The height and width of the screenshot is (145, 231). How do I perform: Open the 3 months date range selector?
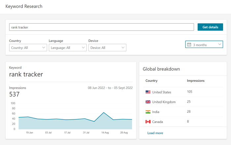204,44
